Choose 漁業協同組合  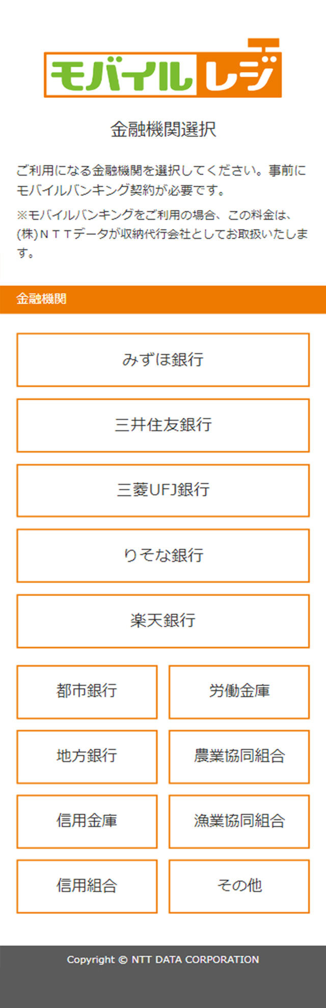[239, 821]
